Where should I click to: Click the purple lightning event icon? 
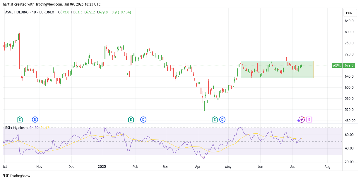(301, 119)
